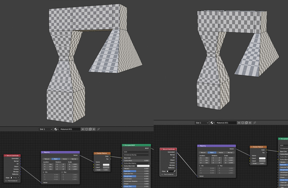This screenshot has width=288, height=188.
Task: Clear the Empty object with its X icon
Action: [x=18, y=178]
